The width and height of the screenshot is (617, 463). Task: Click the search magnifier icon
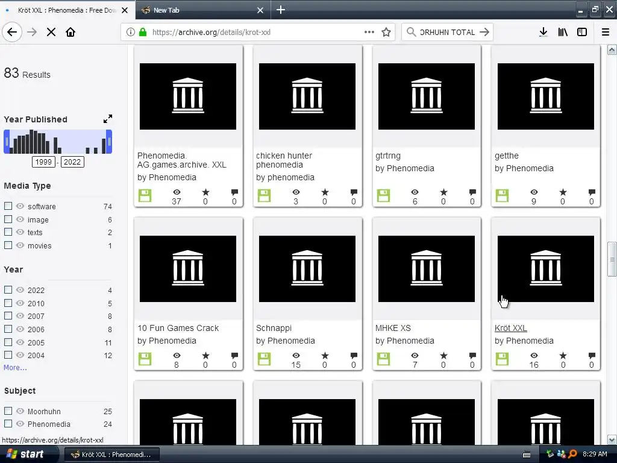(x=411, y=32)
